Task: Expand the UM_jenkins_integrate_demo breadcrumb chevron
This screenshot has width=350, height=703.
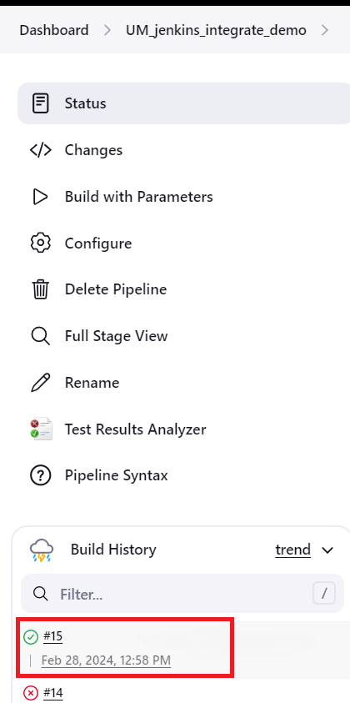Action: [x=325, y=31]
